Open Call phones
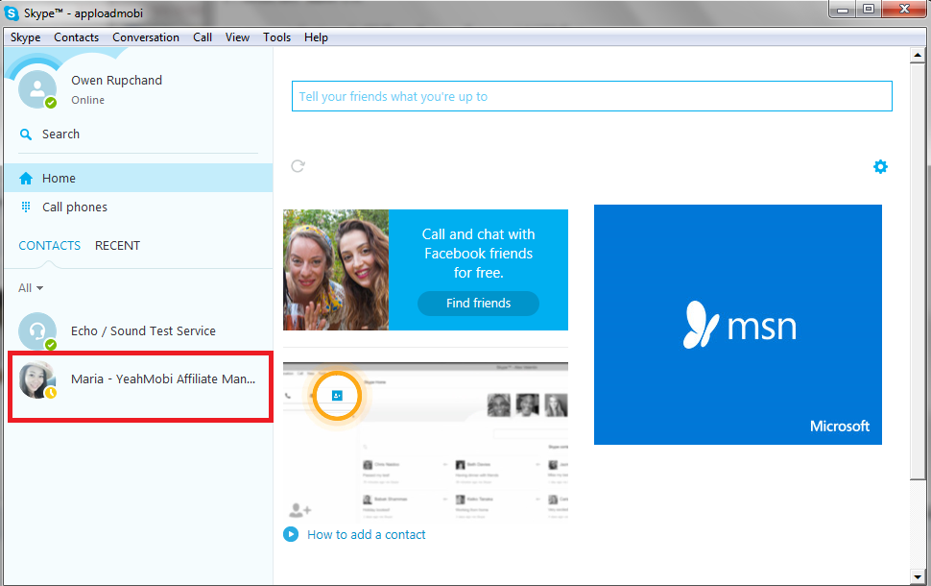The image size is (931, 586). pyautogui.click(x=138, y=207)
